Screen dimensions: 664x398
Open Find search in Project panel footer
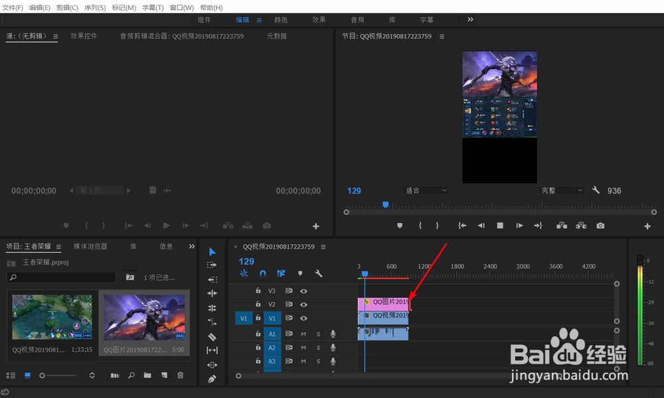pos(131,375)
